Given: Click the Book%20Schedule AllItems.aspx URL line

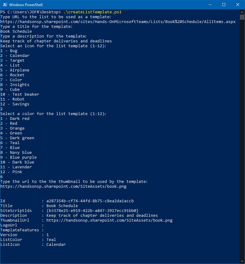Looking at the screenshot, I should (118, 22).
